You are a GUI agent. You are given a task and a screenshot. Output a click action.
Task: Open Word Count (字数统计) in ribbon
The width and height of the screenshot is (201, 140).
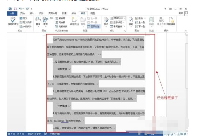[25, 26]
